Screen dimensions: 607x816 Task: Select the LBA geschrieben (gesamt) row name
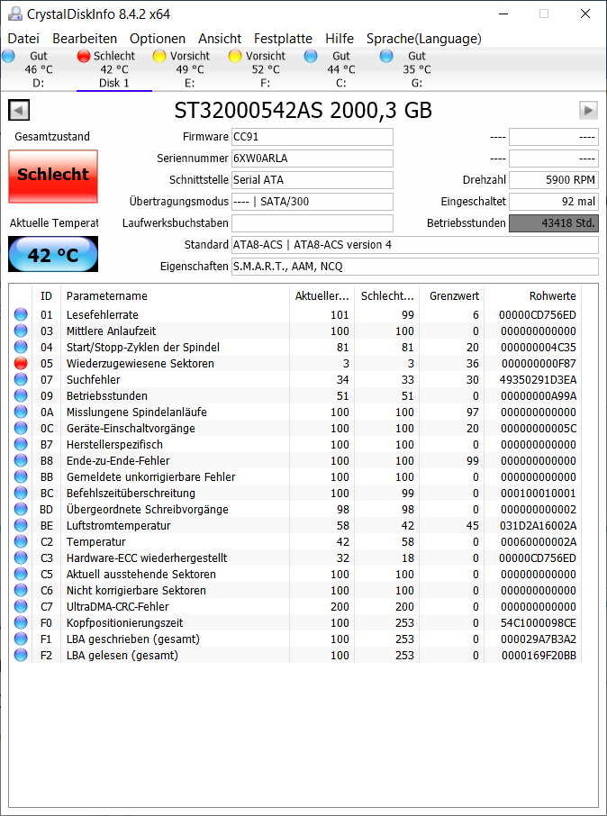pos(132,639)
